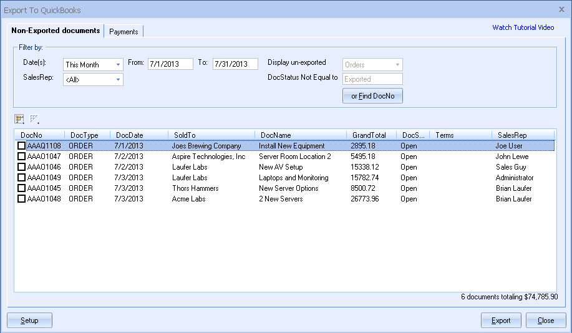Image resolution: width=572 pixels, height=333 pixels.
Task: Click the 'or Find DocNo' button
Action: point(372,96)
